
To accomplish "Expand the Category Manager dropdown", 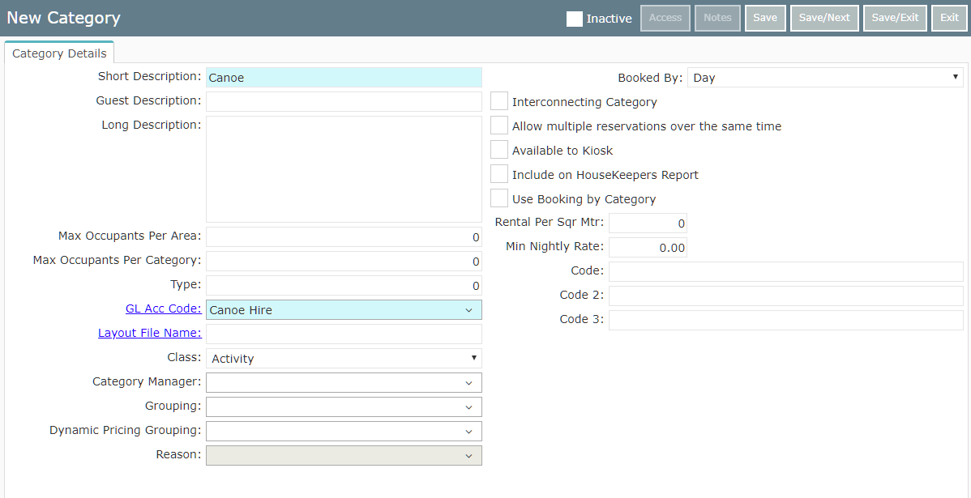I will coord(344,382).
